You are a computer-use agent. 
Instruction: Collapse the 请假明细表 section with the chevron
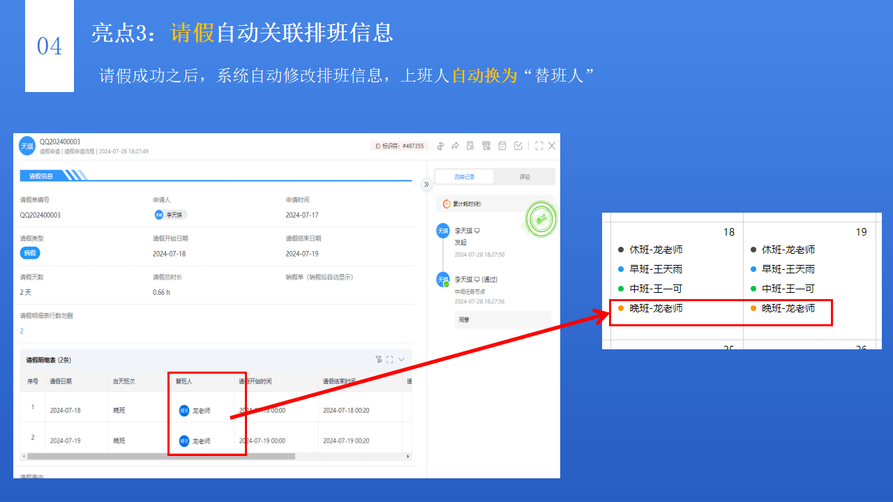tap(401, 359)
